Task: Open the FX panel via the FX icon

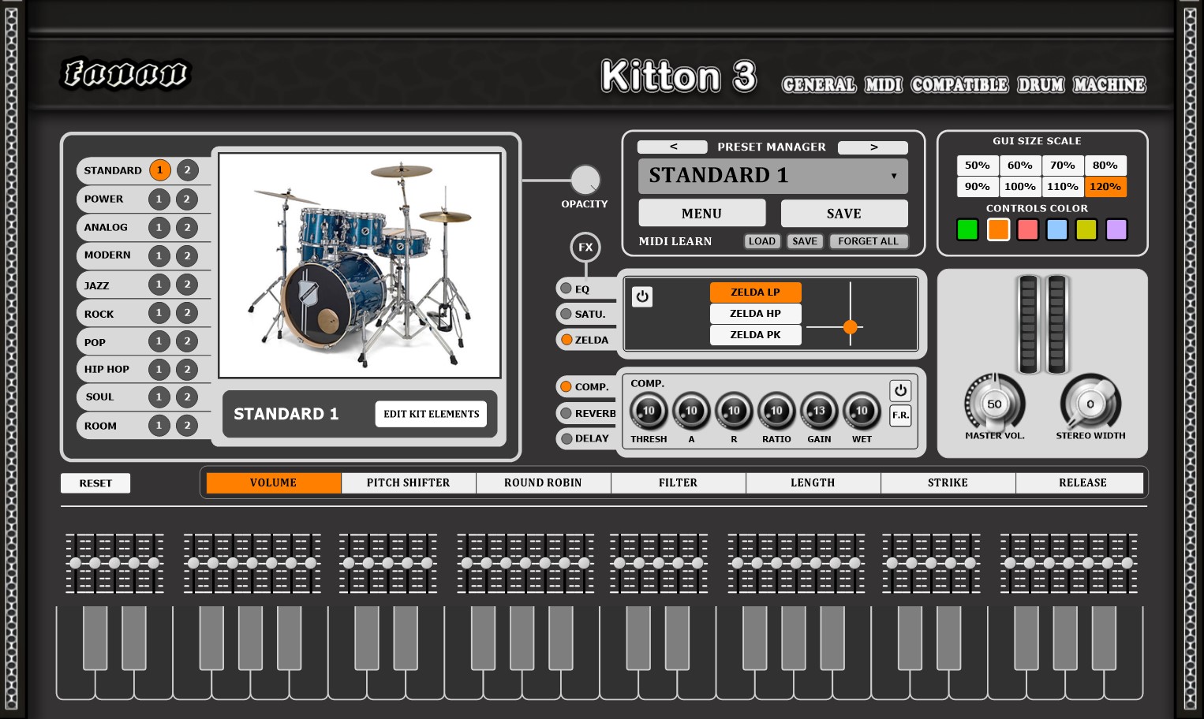Action: (585, 248)
